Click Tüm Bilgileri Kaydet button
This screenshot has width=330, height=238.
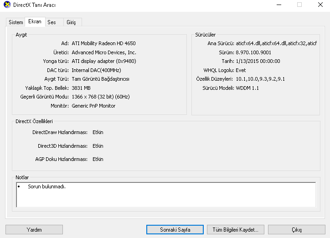point(236,230)
